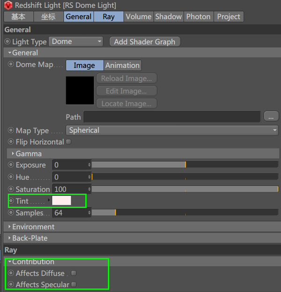Screen dimensions: 281x292
Task: Click the Add Shader Graph button
Action: [x=145, y=42]
